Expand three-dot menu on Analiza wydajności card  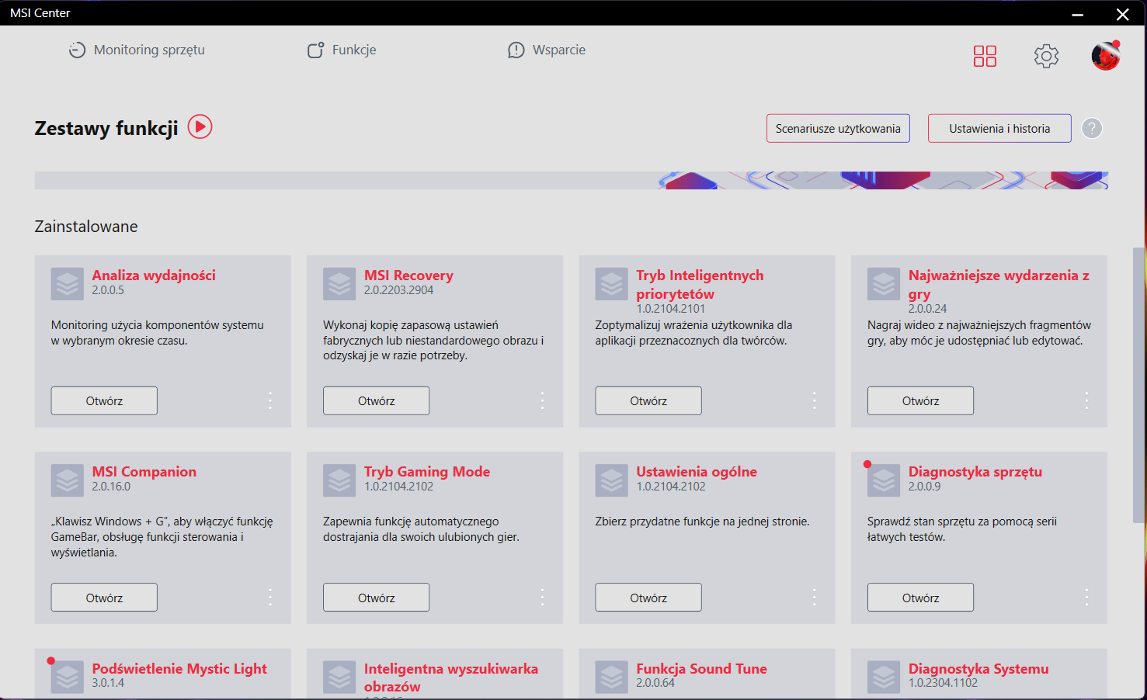click(x=270, y=400)
